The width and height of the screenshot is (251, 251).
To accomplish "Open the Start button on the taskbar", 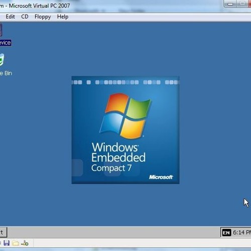I will [x=3, y=232].
